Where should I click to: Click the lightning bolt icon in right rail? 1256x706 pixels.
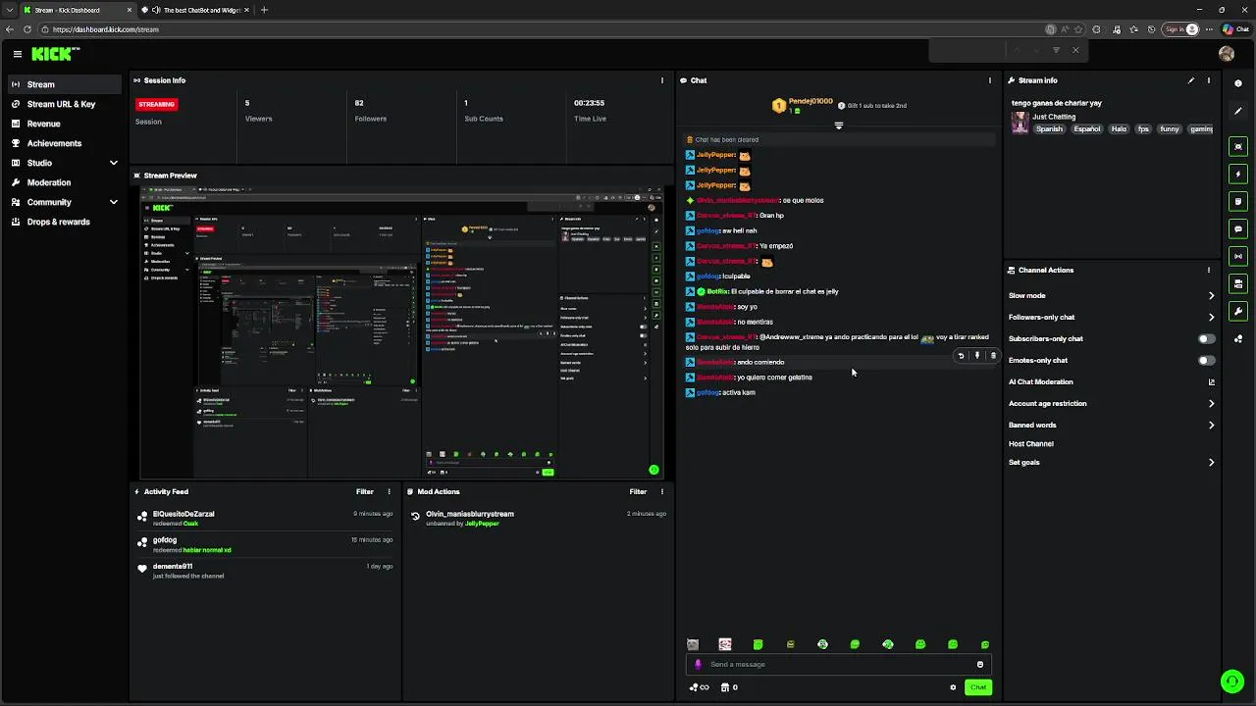1238,174
